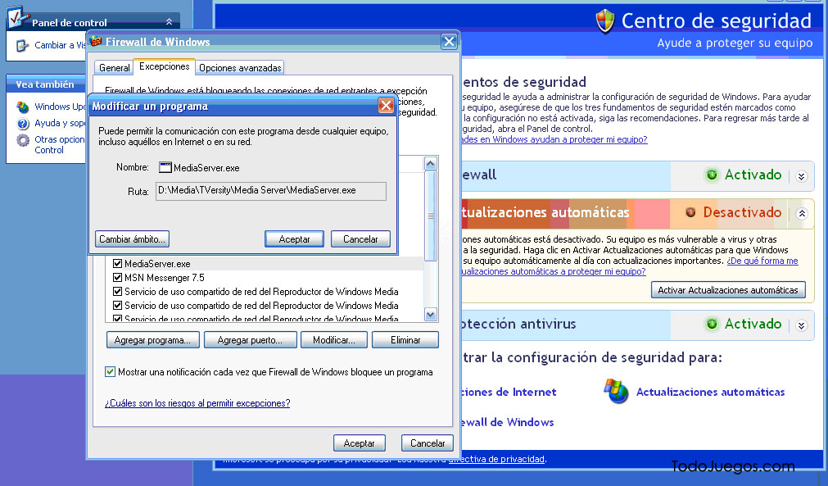Image resolution: width=828 pixels, height=486 pixels.
Task: Click the Cambiar a Vista icon
Action: pyautogui.click(x=22, y=45)
